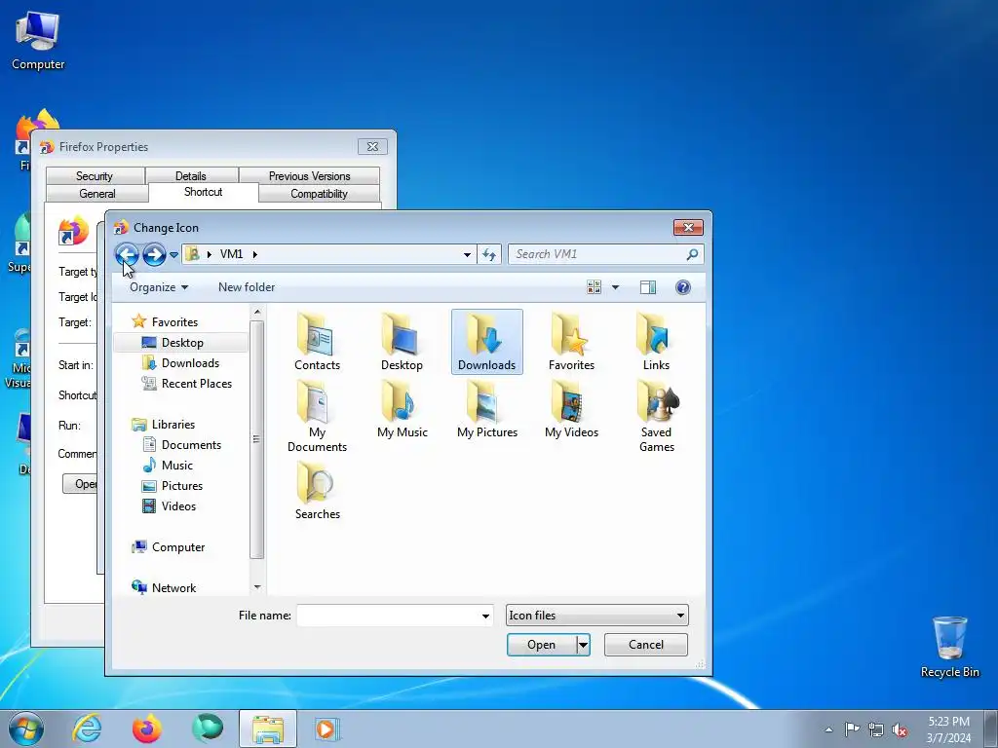
Task: Create a New folder
Action: point(247,287)
